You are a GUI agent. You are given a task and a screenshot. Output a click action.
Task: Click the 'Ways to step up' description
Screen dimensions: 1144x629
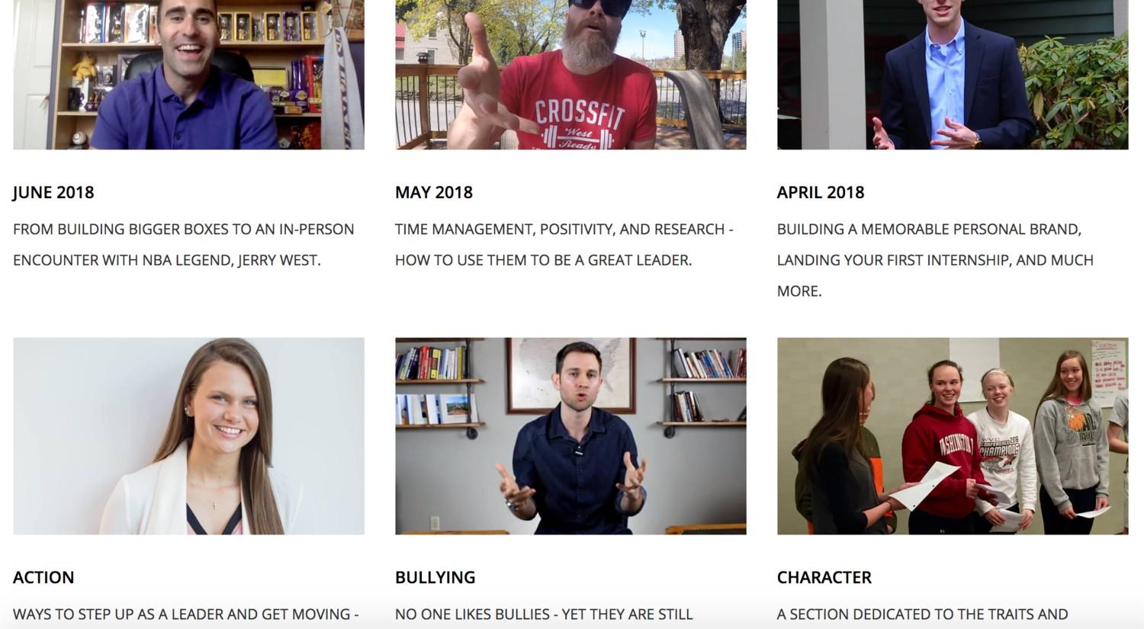click(x=186, y=614)
